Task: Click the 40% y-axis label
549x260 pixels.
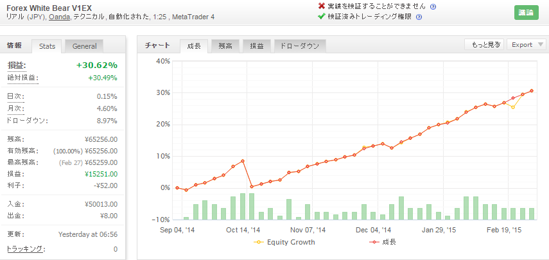Action: coord(162,61)
